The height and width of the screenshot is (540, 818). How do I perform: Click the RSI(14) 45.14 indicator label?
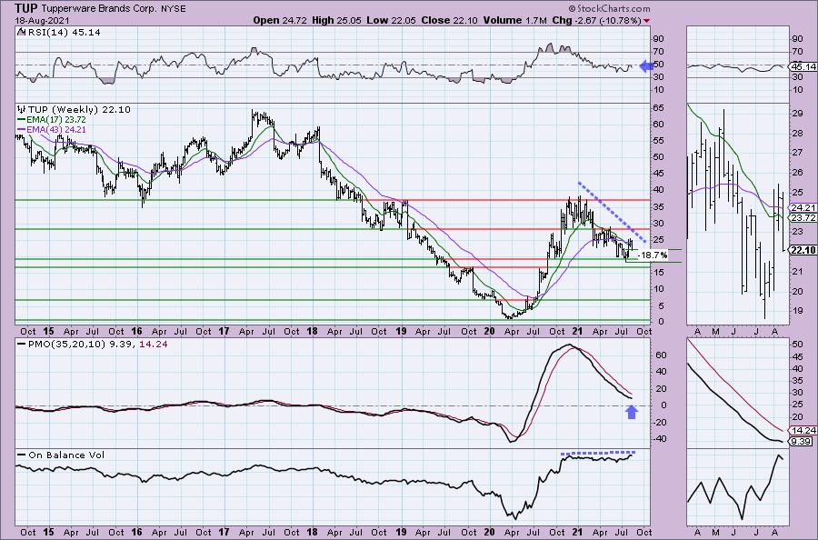tap(63, 33)
